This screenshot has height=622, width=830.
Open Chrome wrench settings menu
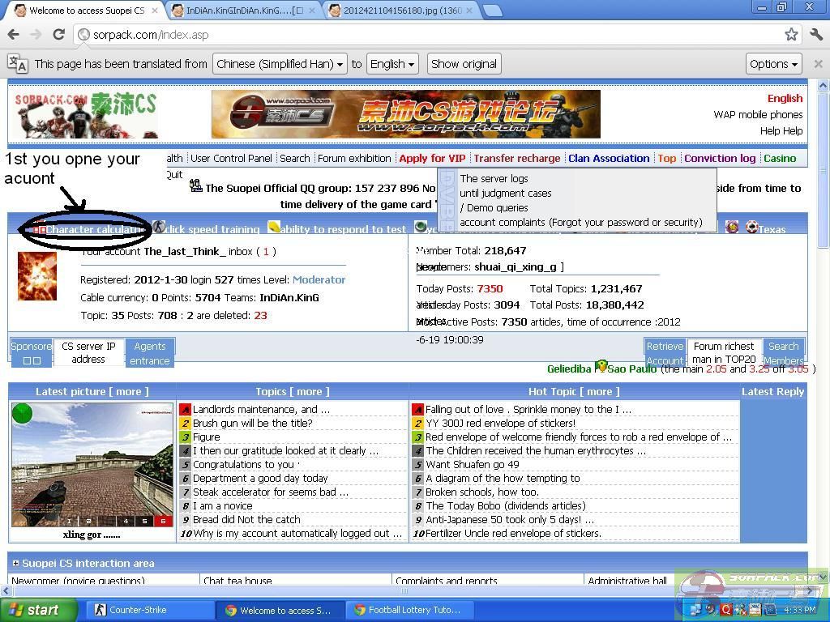click(x=816, y=35)
